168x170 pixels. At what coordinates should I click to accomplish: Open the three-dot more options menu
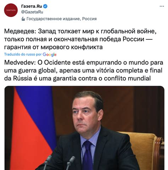pos(162,6)
